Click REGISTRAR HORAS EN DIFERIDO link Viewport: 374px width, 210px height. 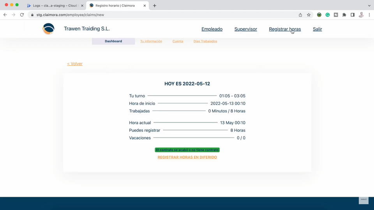pos(187,157)
